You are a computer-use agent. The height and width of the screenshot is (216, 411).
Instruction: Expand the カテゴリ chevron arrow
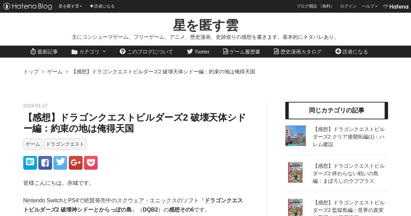(104, 51)
